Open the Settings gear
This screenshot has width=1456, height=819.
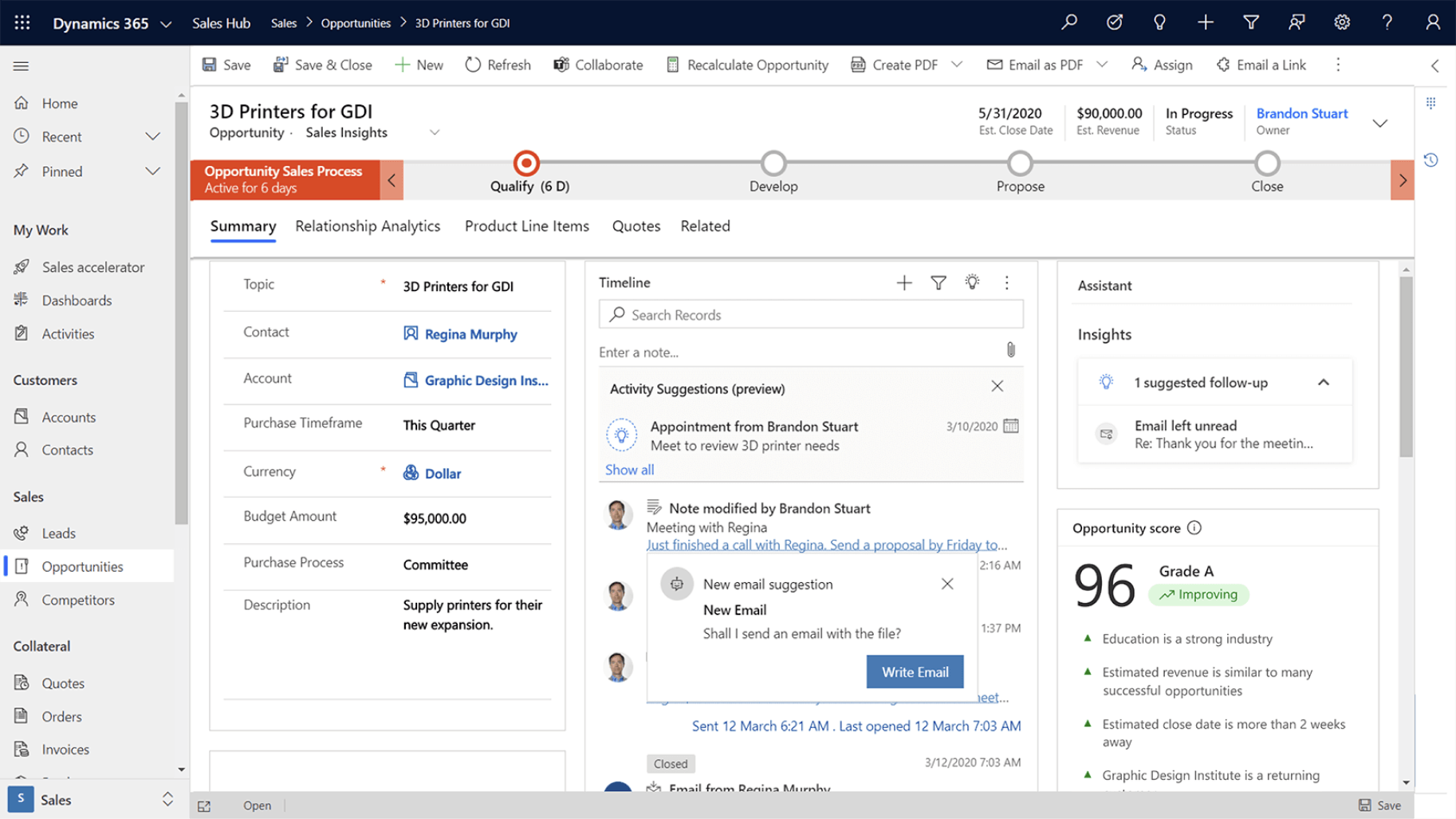tap(1342, 22)
